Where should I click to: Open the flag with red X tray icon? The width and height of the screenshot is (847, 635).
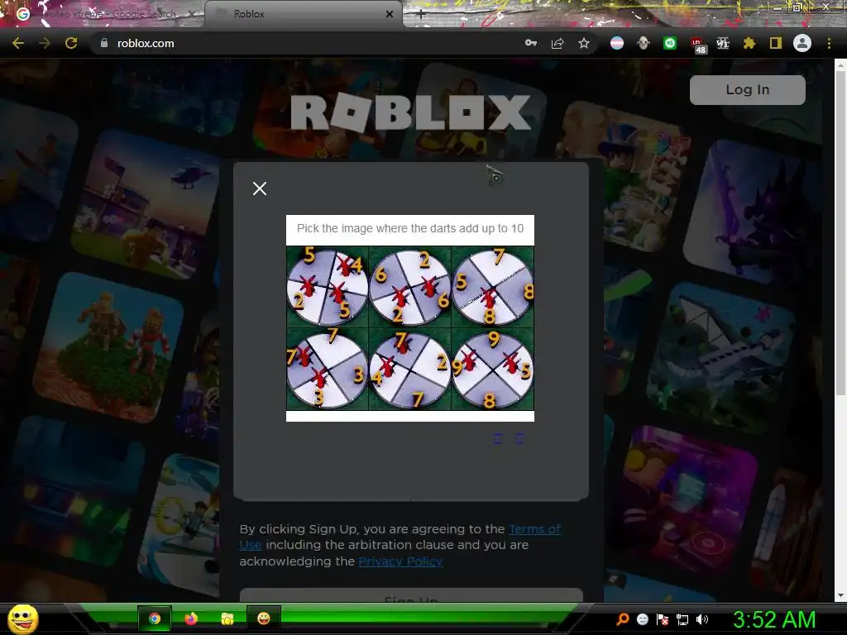[x=663, y=619]
